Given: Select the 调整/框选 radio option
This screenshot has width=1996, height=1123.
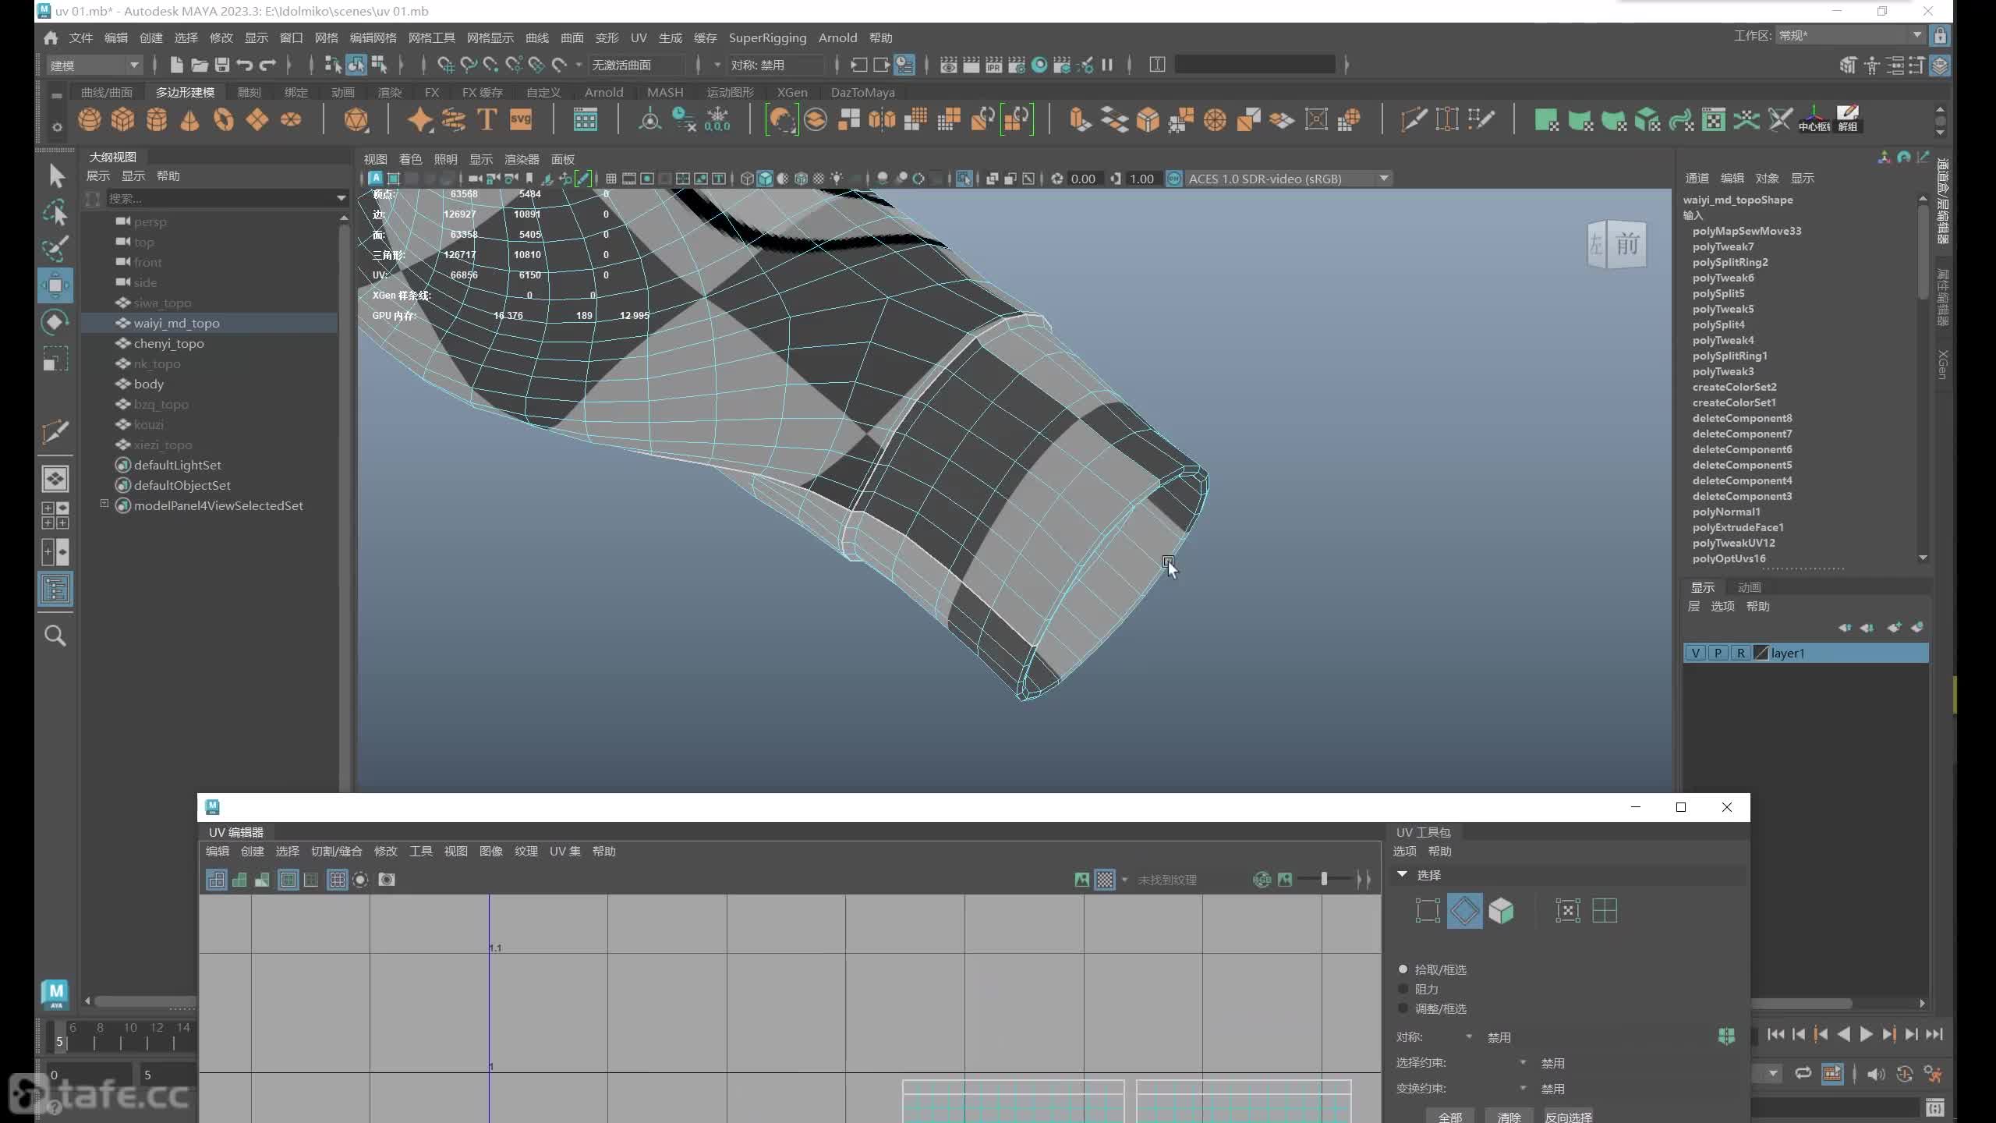Looking at the screenshot, I should pyautogui.click(x=1403, y=1008).
